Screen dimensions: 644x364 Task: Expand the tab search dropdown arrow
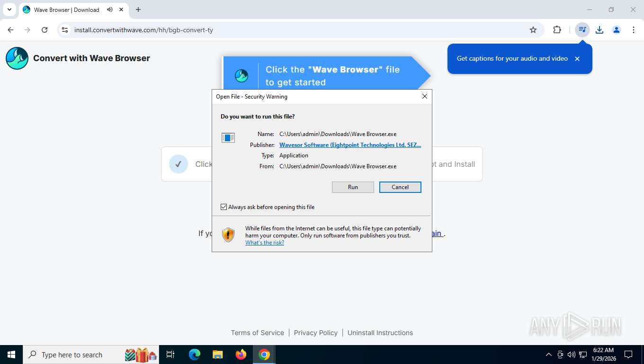(x=9, y=9)
